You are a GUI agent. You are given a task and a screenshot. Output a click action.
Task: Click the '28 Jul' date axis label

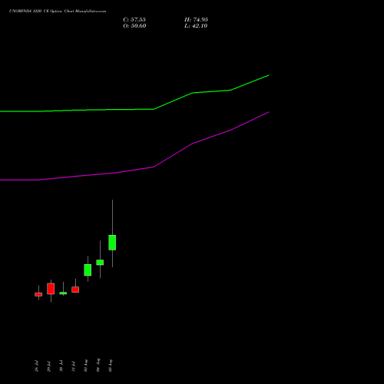pos(36,366)
